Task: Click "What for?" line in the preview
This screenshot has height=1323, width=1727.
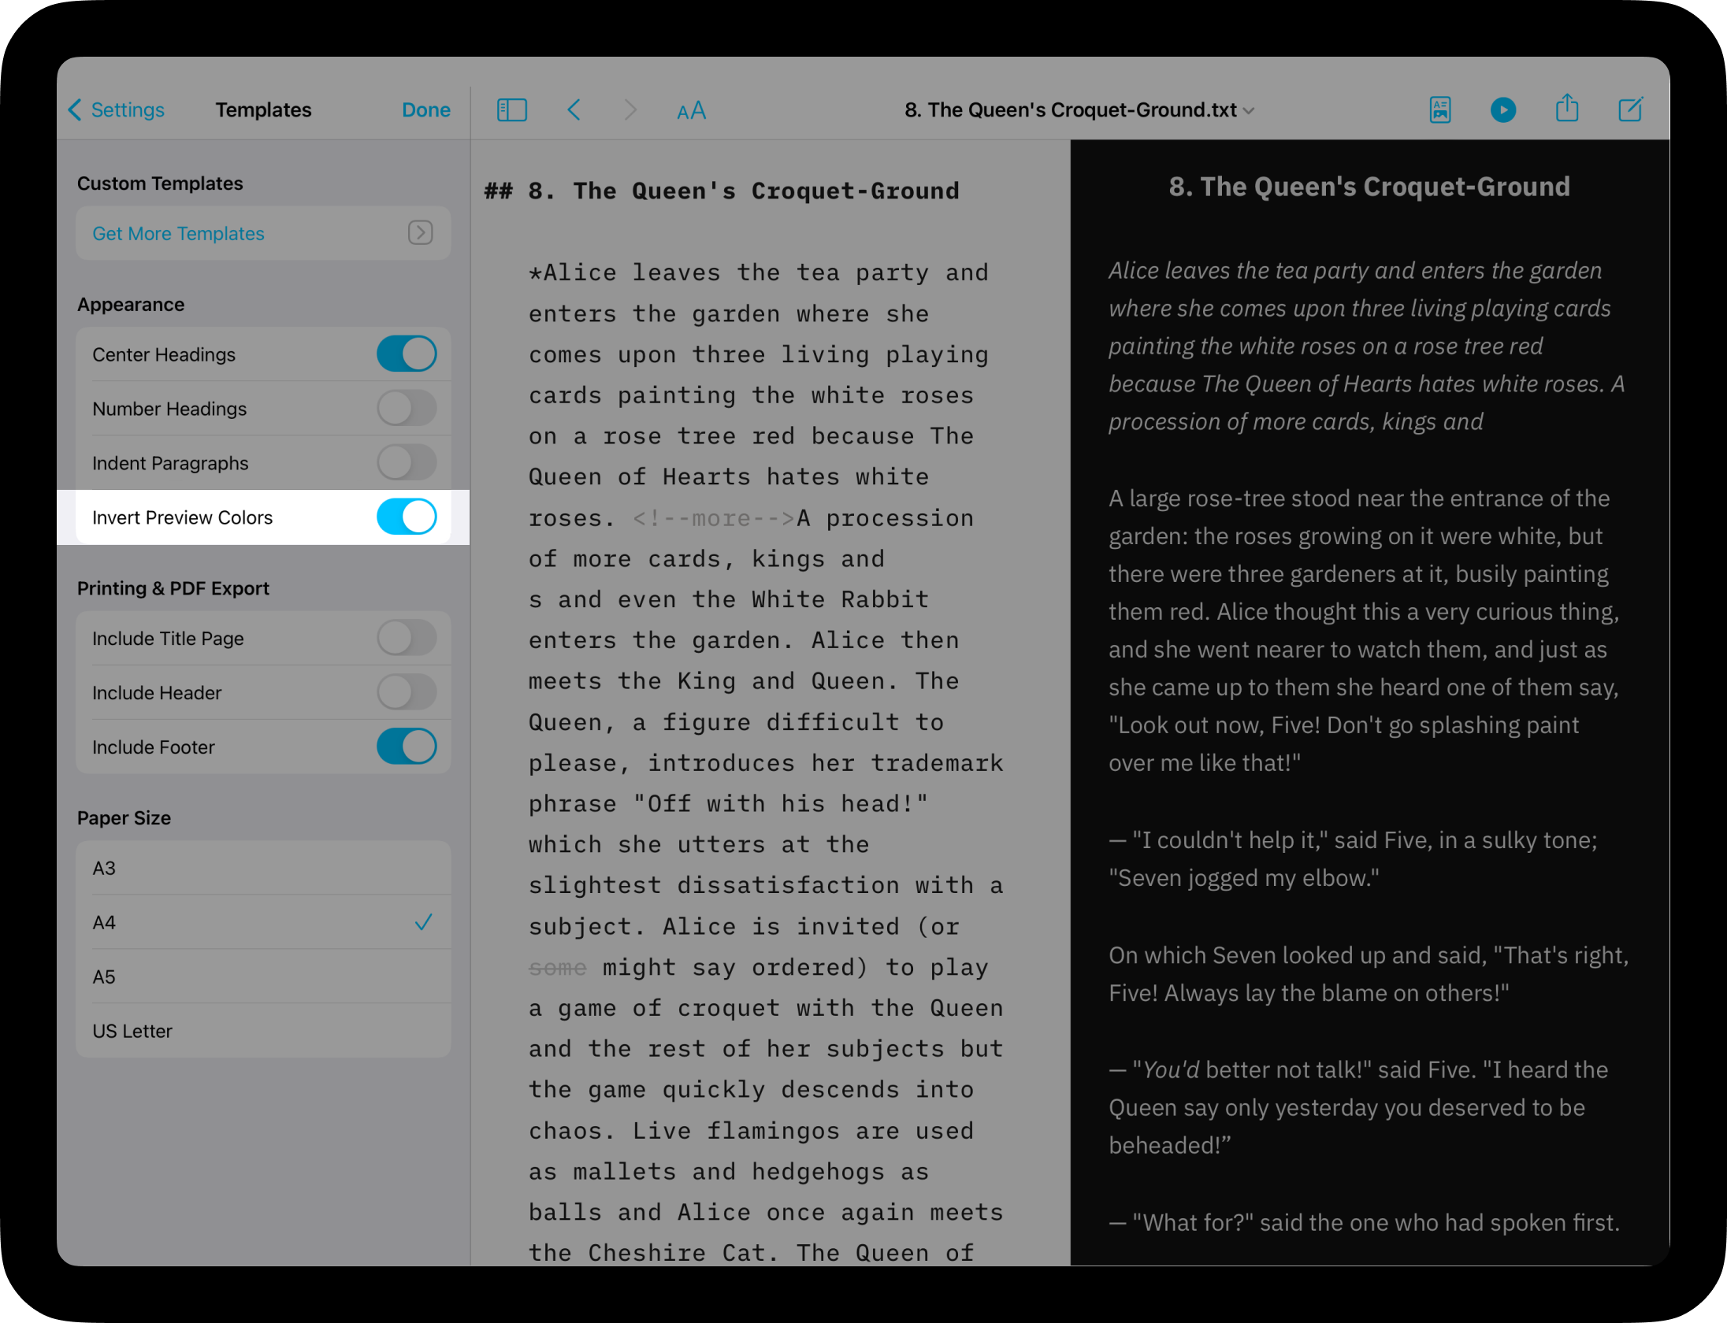Action: [x=1364, y=1222]
